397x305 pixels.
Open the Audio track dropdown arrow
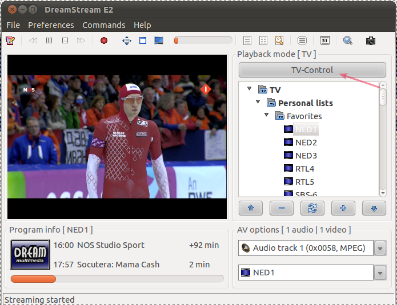380,249
